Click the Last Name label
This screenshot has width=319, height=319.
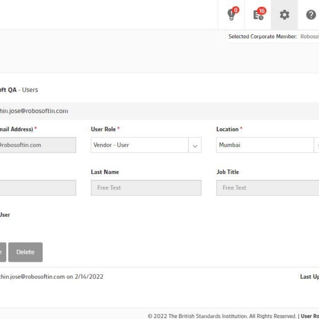coord(105,172)
